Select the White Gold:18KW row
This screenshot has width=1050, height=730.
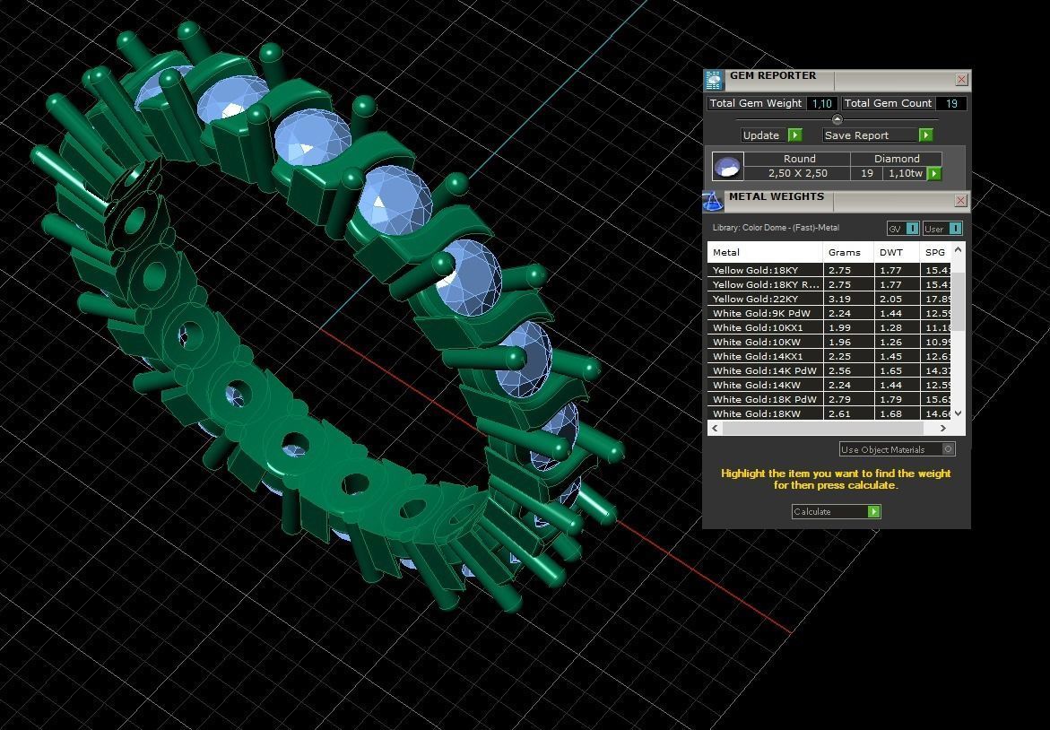pos(829,414)
